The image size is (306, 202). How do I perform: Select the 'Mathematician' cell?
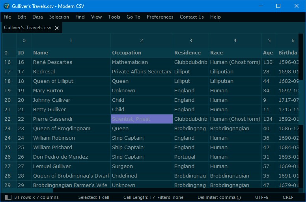[x=142, y=62]
